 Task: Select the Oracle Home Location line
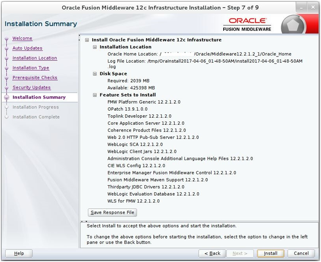click(x=199, y=54)
